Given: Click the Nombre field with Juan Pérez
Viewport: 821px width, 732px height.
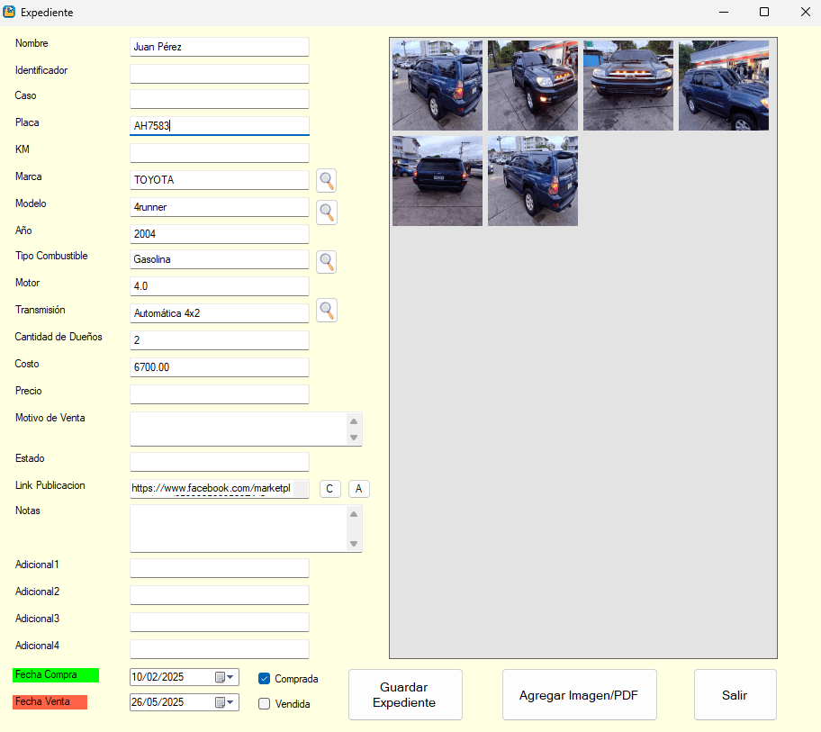Looking at the screenshot, I should [x=220, y=47].
